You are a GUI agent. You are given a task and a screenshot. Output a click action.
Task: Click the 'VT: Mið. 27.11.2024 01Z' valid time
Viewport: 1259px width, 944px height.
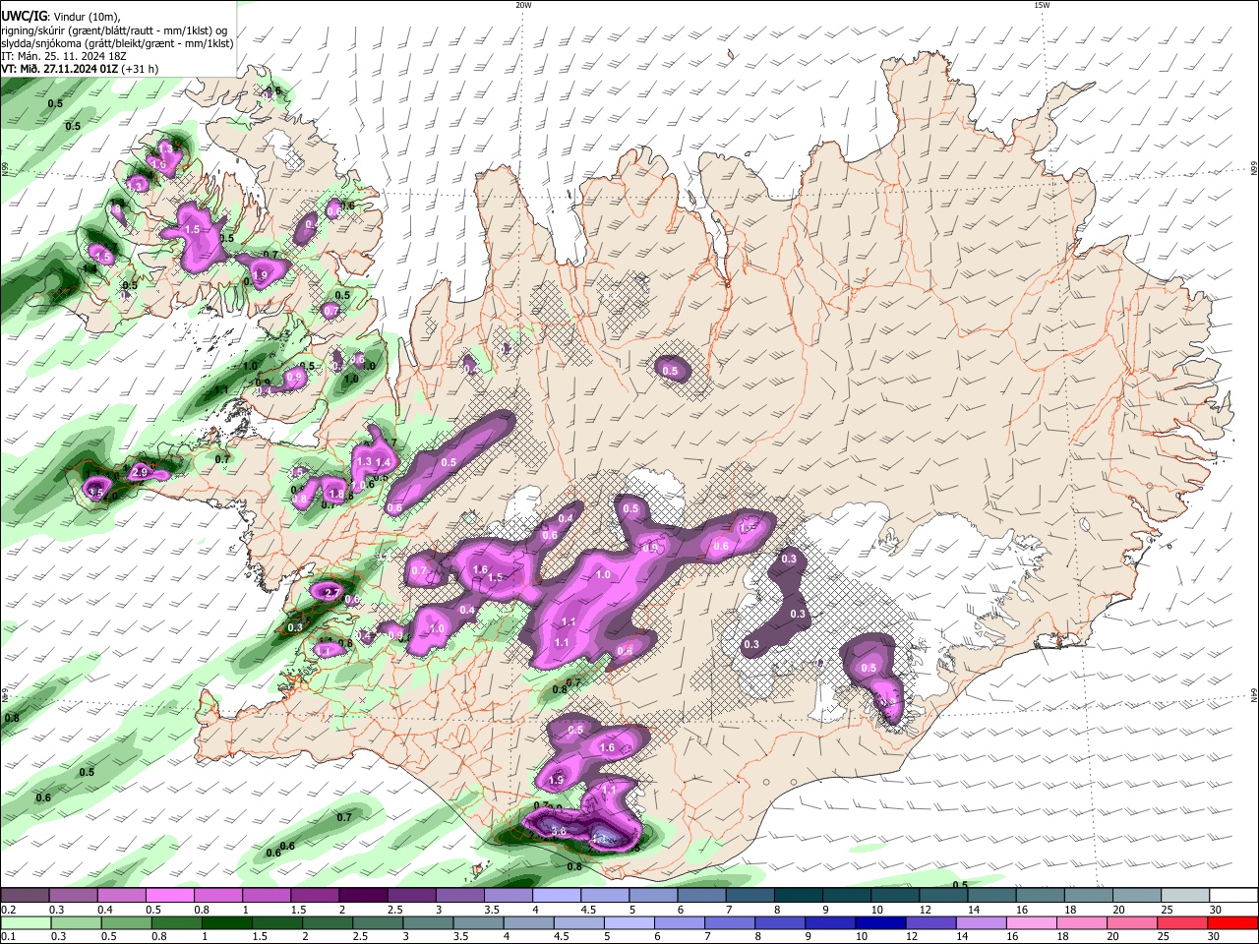tap(60, 69)
